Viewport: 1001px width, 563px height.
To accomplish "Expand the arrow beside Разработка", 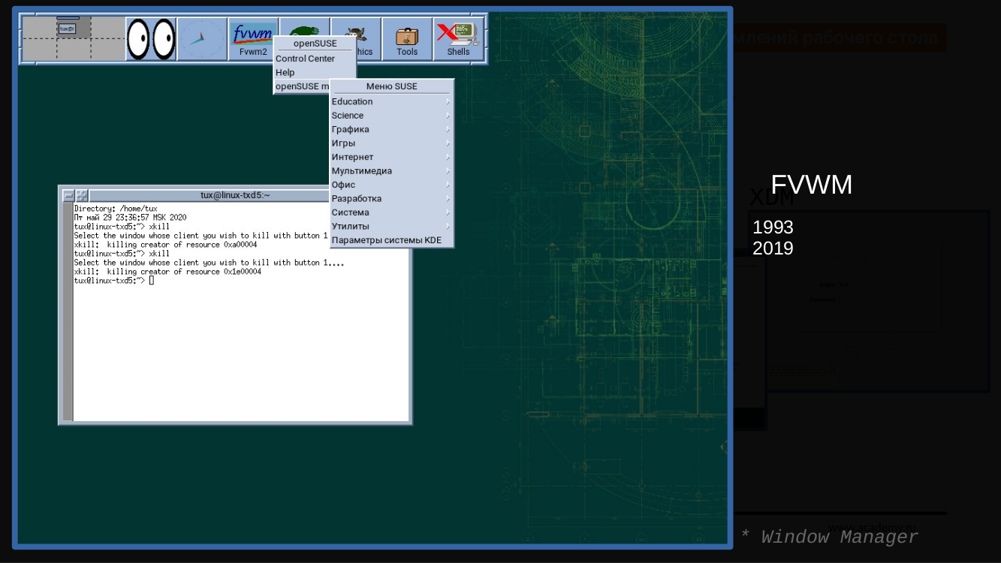I will [x=448, y=198].
